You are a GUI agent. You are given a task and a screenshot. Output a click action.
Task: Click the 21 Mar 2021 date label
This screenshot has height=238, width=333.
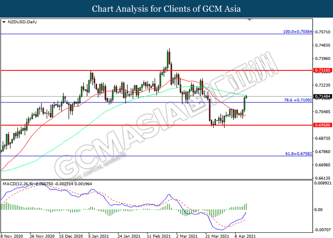216,235
